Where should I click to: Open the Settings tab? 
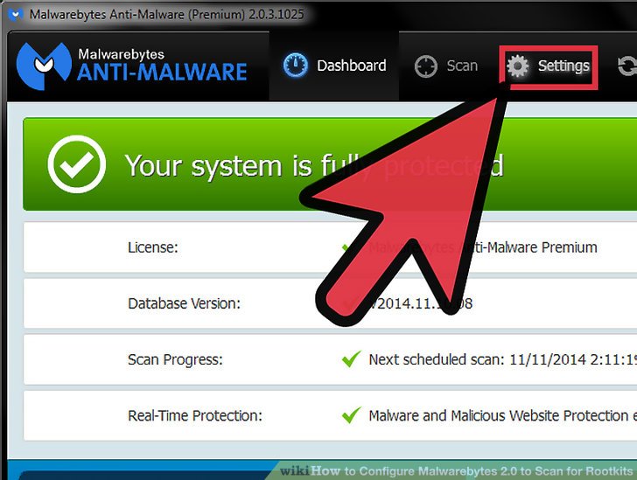[549, 66]
